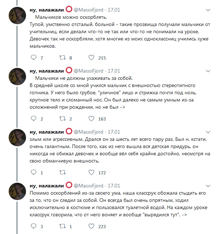Retweet the tweet with 163 likes
The width and height of the screenshot is (220, 234).
coord(62,118)
